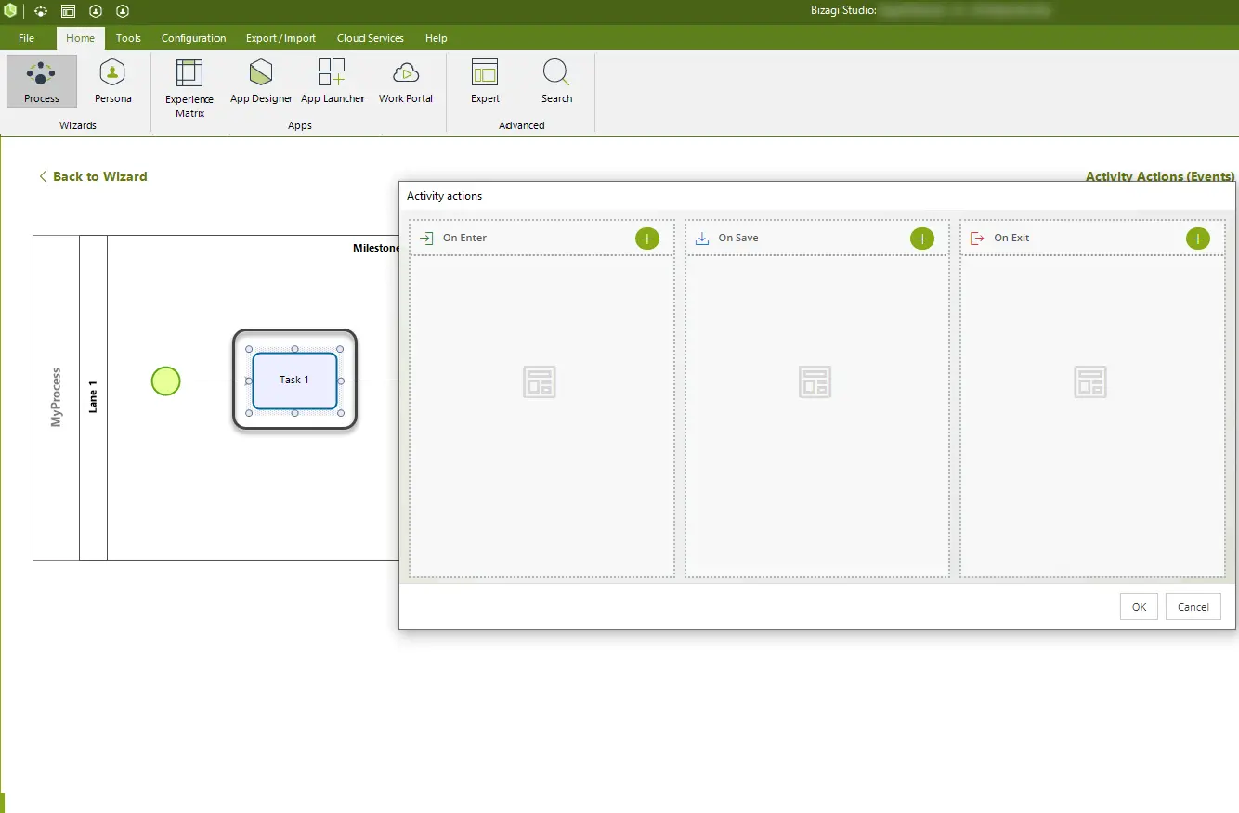1239x813 pixels.
Task: Open the Persona wizard in the ribbon
Action: tap(112, 82)
